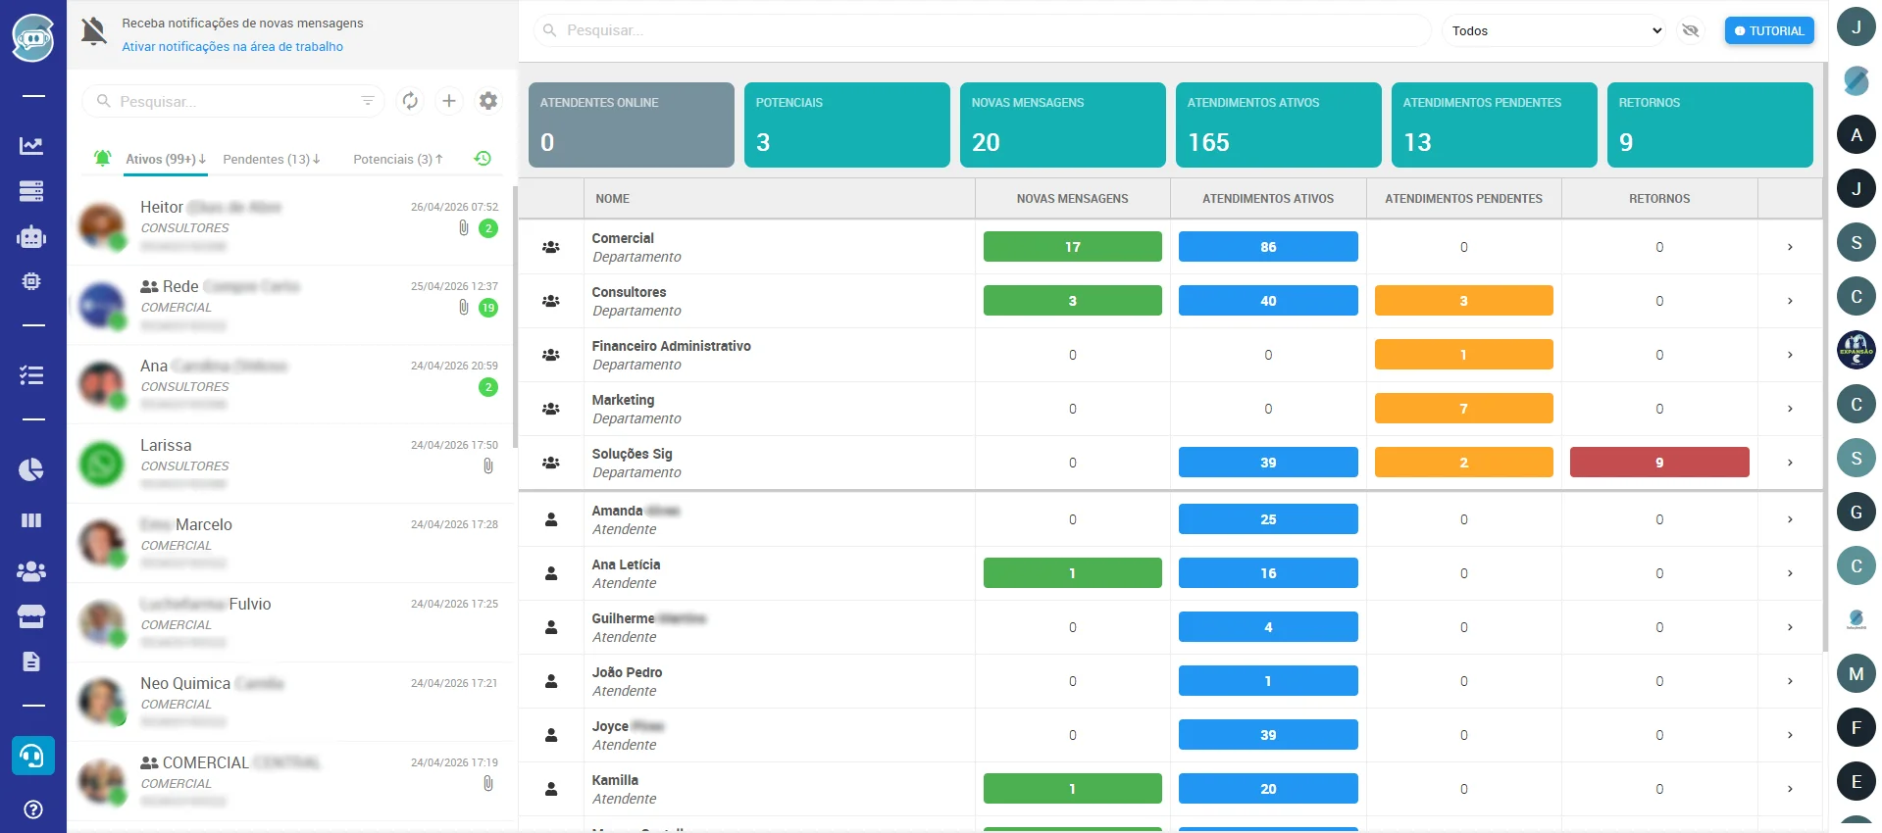Click red 9 retornos bar for Soluções Sig
Viewport: 1882px width, 833px height.
[x=1659, y=463]
